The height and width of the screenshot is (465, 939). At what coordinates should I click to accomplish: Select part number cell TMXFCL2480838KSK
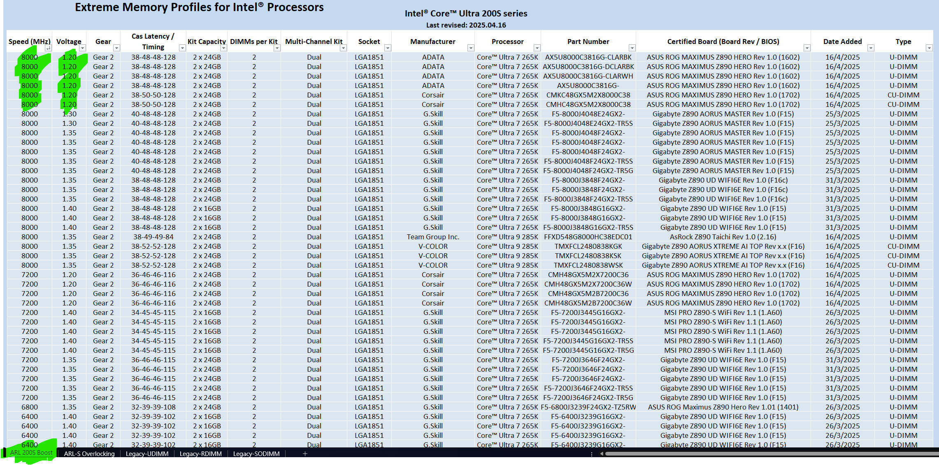(588, 256)
